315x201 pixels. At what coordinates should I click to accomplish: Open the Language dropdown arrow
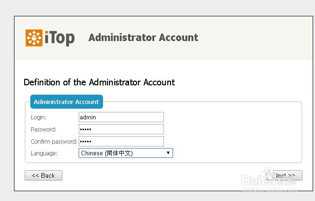point(168,153)
